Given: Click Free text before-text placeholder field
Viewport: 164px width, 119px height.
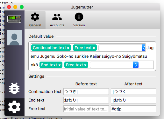Looking at the screenshot, I should 86,109.
